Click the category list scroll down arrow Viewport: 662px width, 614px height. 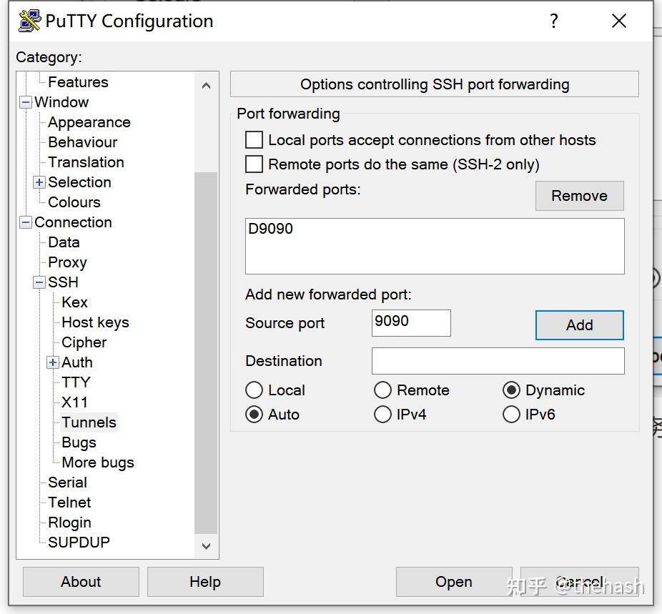(206, 546)
